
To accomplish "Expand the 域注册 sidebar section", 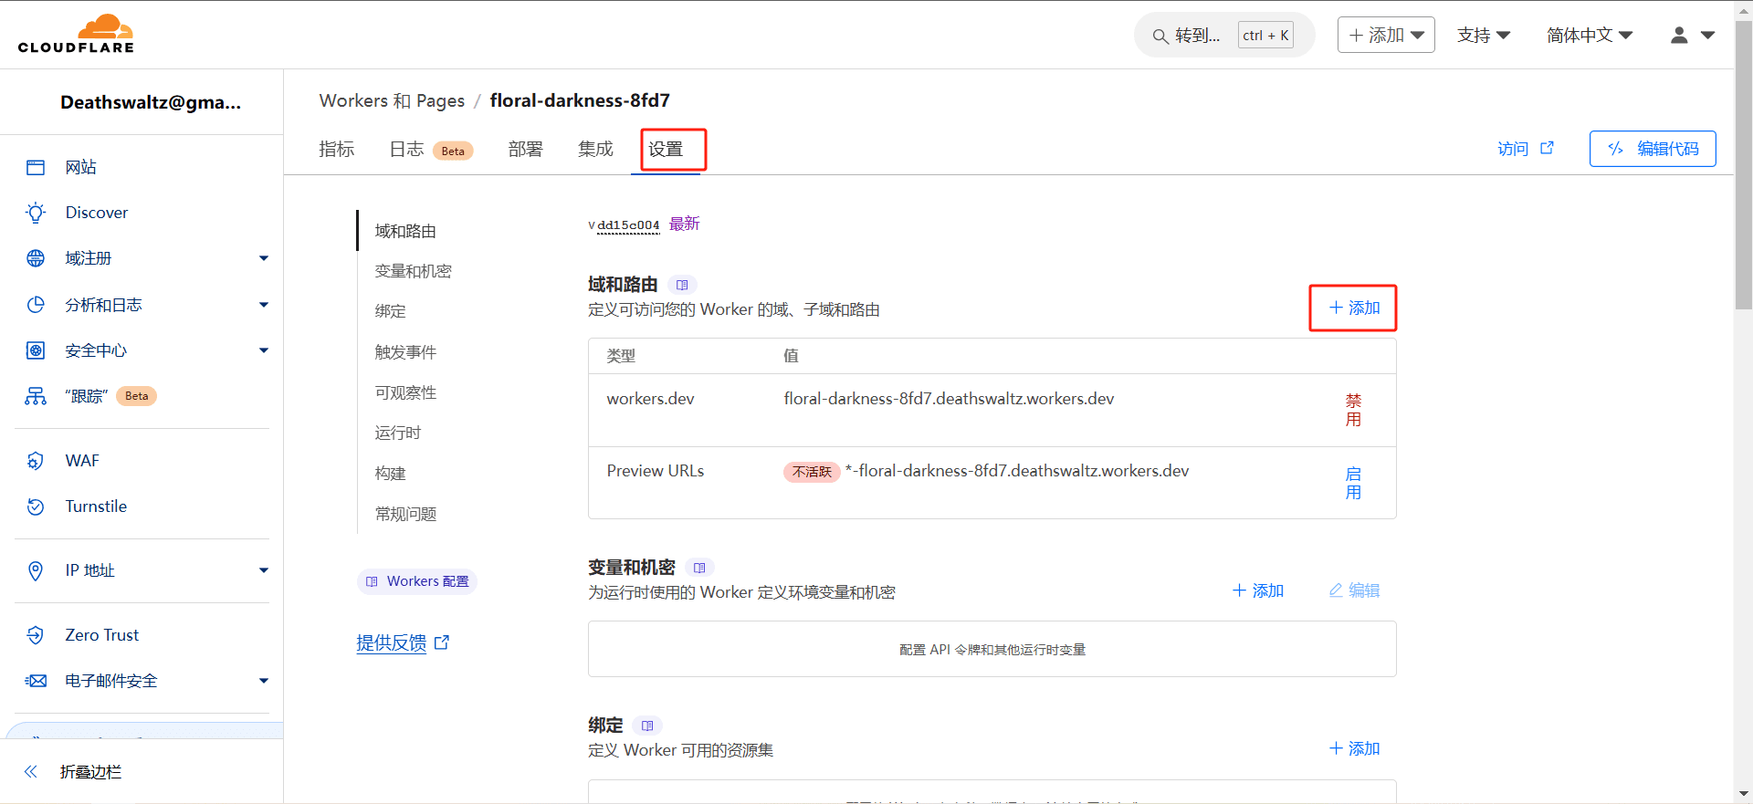I will click(x=263, y=258).
